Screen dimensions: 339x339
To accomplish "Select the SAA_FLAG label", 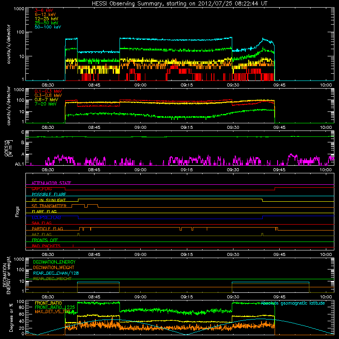I will coord(42,223).
